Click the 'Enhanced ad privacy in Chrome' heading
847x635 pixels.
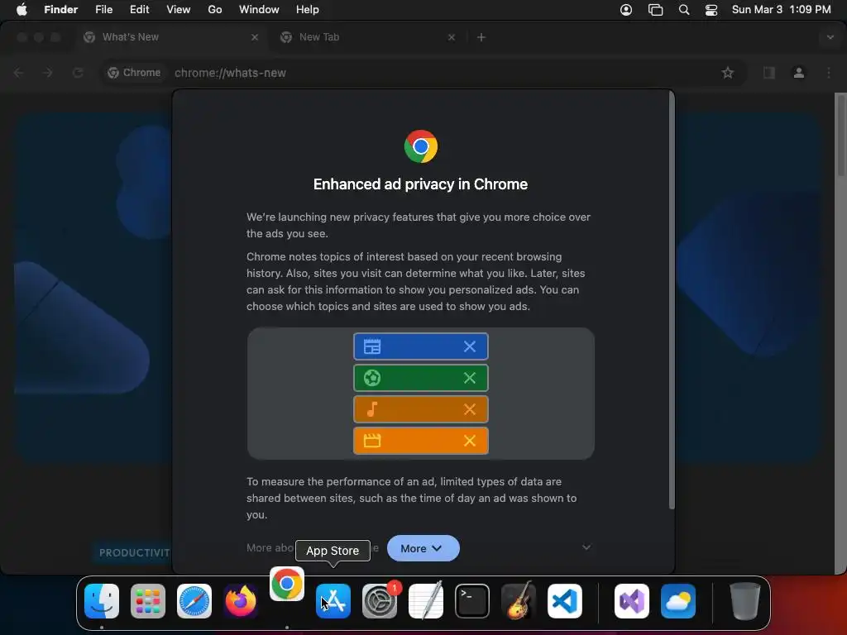point(420,184)
